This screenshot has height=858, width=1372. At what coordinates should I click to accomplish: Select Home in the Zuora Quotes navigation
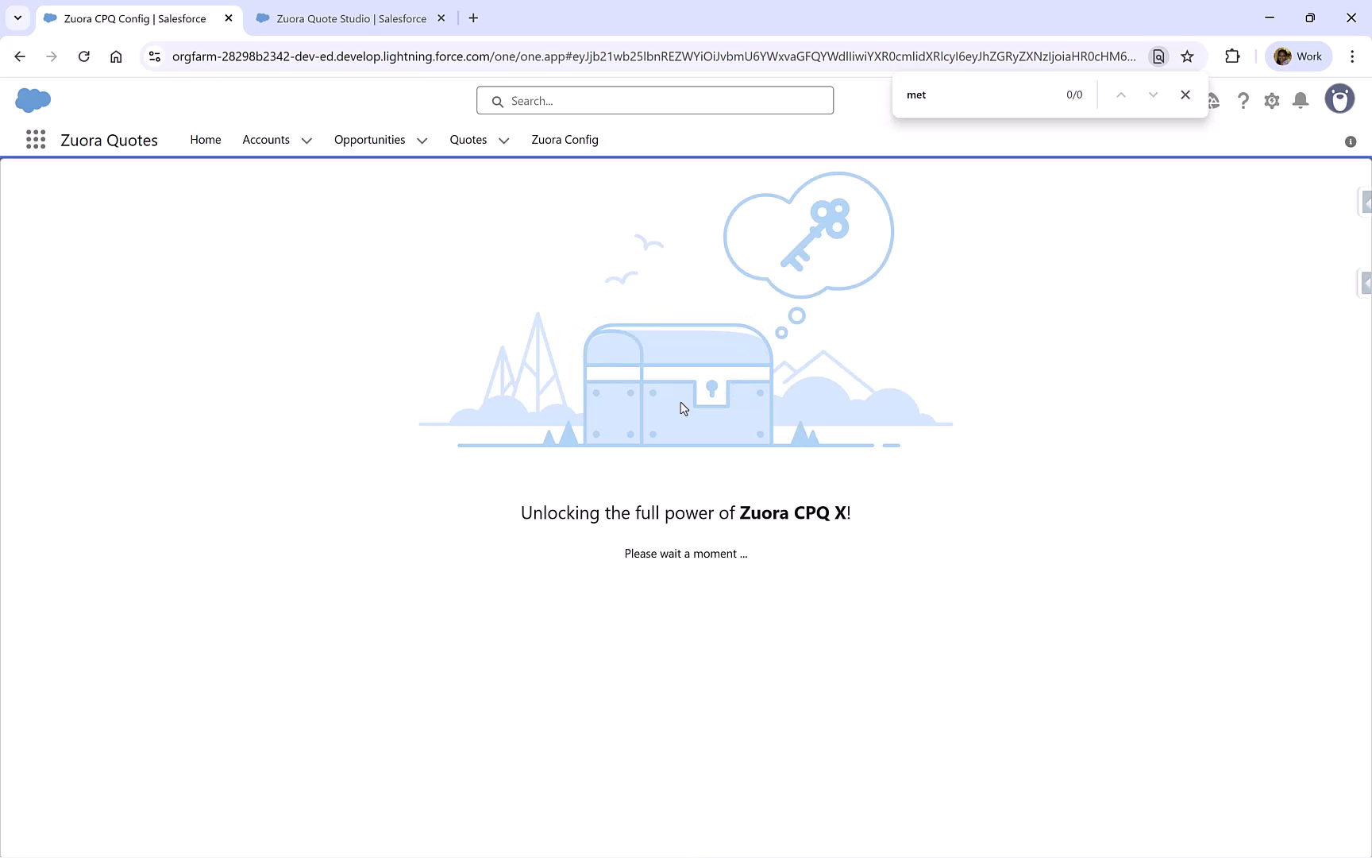(x=205, y=140)
